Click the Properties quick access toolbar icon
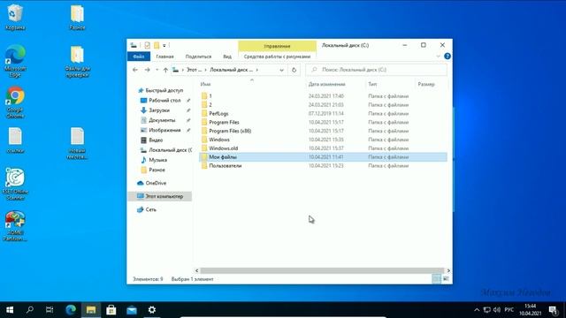Screen dimensions: 566x318 tap(147, 45)
